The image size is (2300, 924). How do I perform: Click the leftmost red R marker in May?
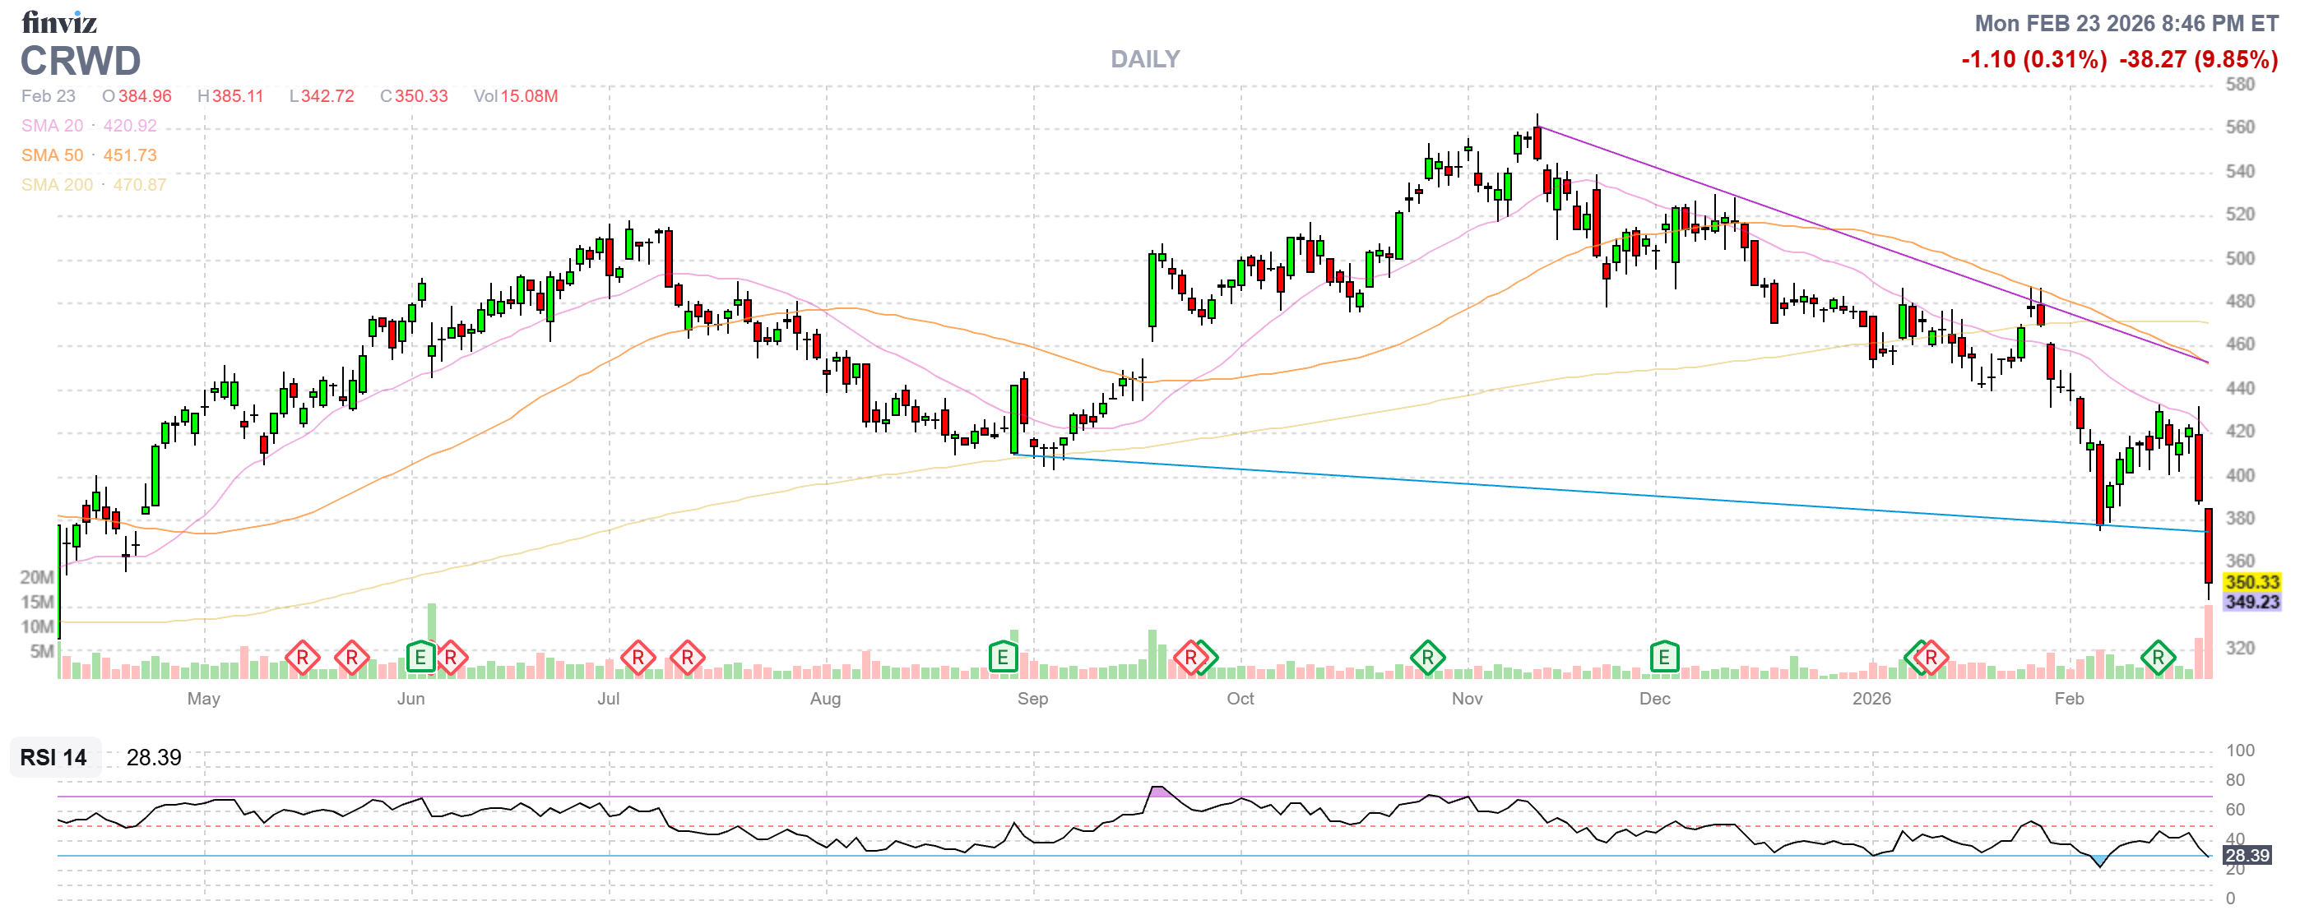pos(302,658)
